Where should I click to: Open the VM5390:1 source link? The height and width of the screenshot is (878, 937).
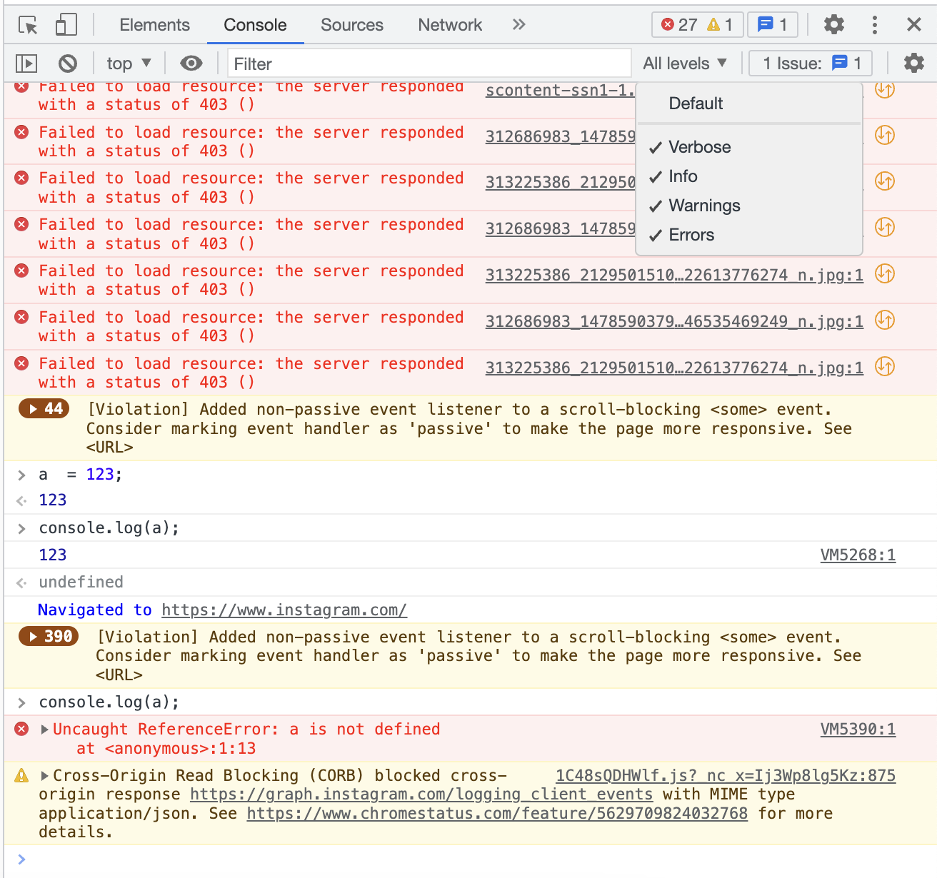pyautogui.click(x=858, y=729)
